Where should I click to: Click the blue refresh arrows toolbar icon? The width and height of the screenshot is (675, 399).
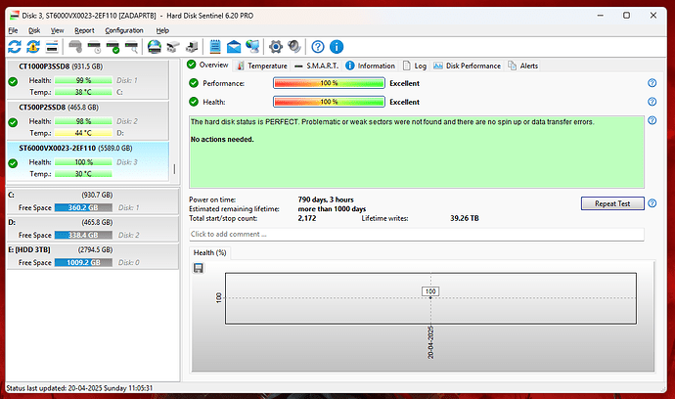point(15,47)
